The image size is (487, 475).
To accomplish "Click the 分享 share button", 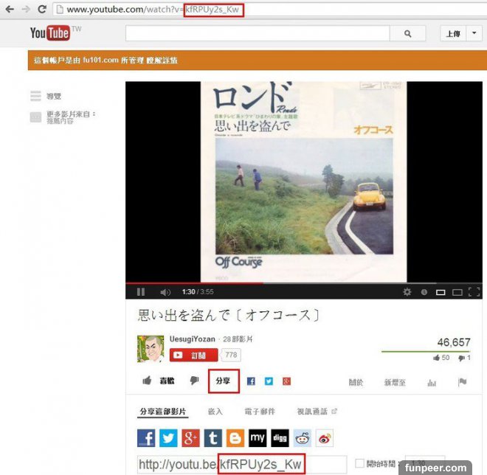I will pyautogui.click(x=224, y=381).
